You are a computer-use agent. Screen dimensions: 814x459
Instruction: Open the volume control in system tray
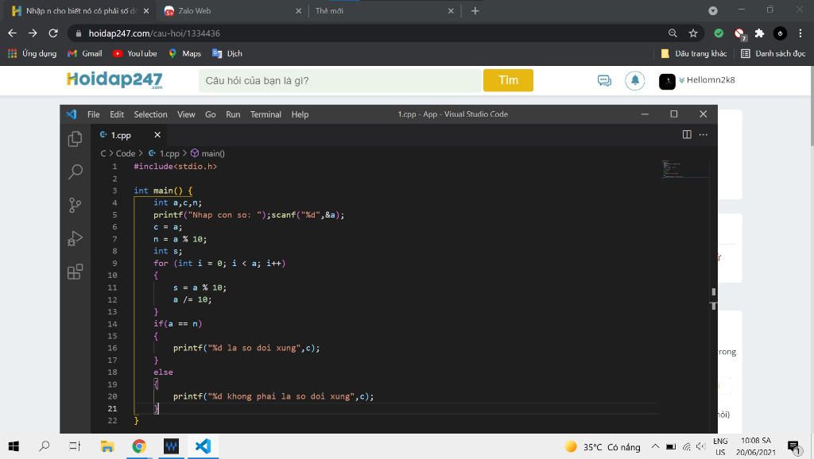coord(701,446)
